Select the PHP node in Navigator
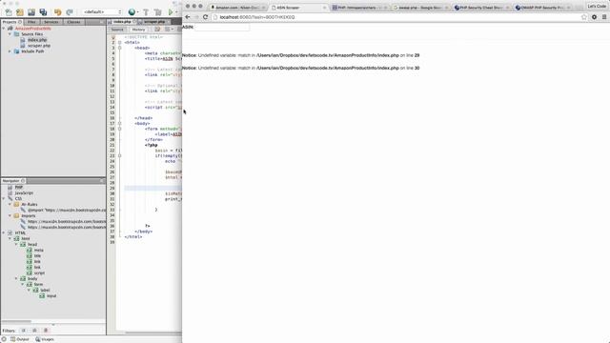The width and height of the screenshot is (610, 343). click(x=19, y=187)
